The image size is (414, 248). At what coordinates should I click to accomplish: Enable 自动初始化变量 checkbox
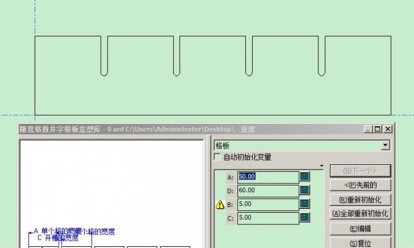pyautogui.click(x=217, y=157)
